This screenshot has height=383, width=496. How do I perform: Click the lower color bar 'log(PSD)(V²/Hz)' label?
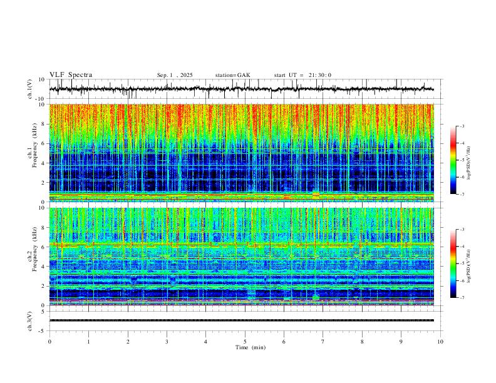(x=468, y=266)
